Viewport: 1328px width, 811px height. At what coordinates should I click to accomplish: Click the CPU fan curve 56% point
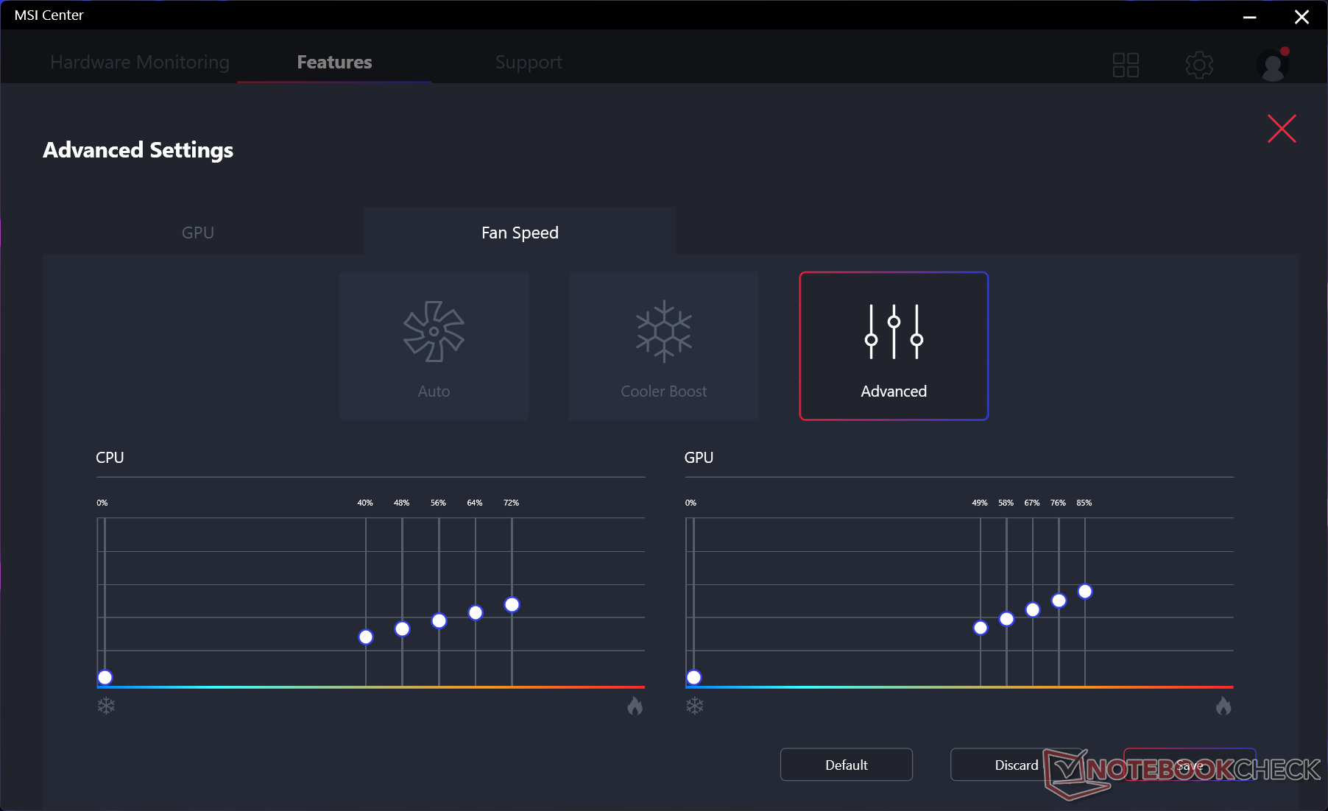coord(439,621)
